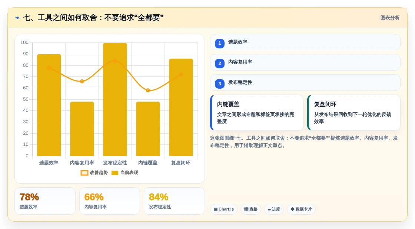Click the number 2 badge for 内容复用率
Screen dimensions: 415x229
click(220, 63)
